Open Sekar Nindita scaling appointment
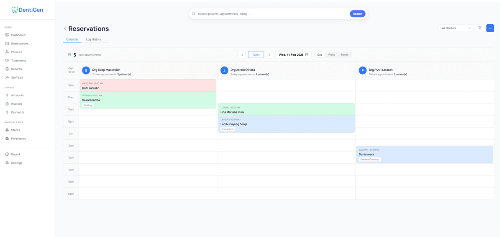The width and height of the screenshot is (502, 237). [148, 100]
